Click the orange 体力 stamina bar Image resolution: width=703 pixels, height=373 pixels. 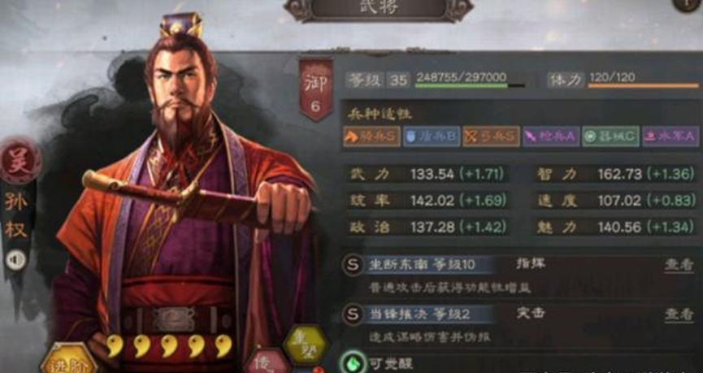pyautogui.click(x=644, y=85)
